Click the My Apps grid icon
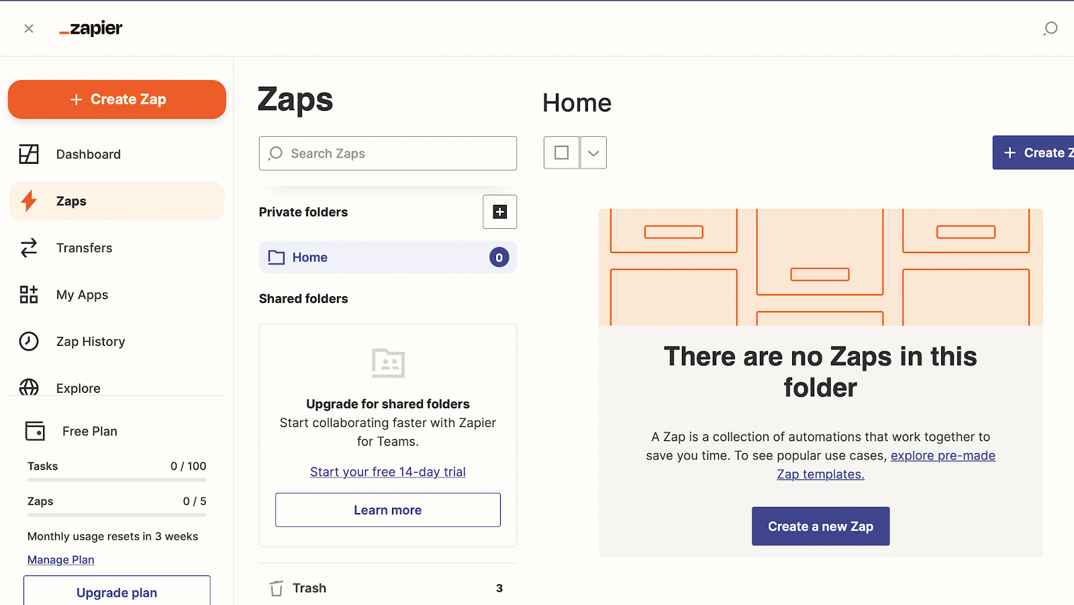 [29, 294]
